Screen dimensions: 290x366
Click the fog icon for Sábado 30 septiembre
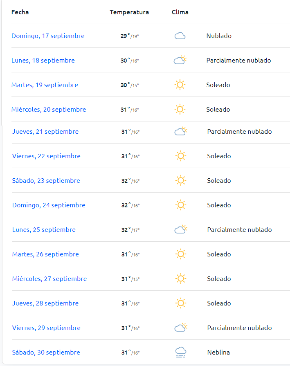pyautogui.click(x=181, y=352)
